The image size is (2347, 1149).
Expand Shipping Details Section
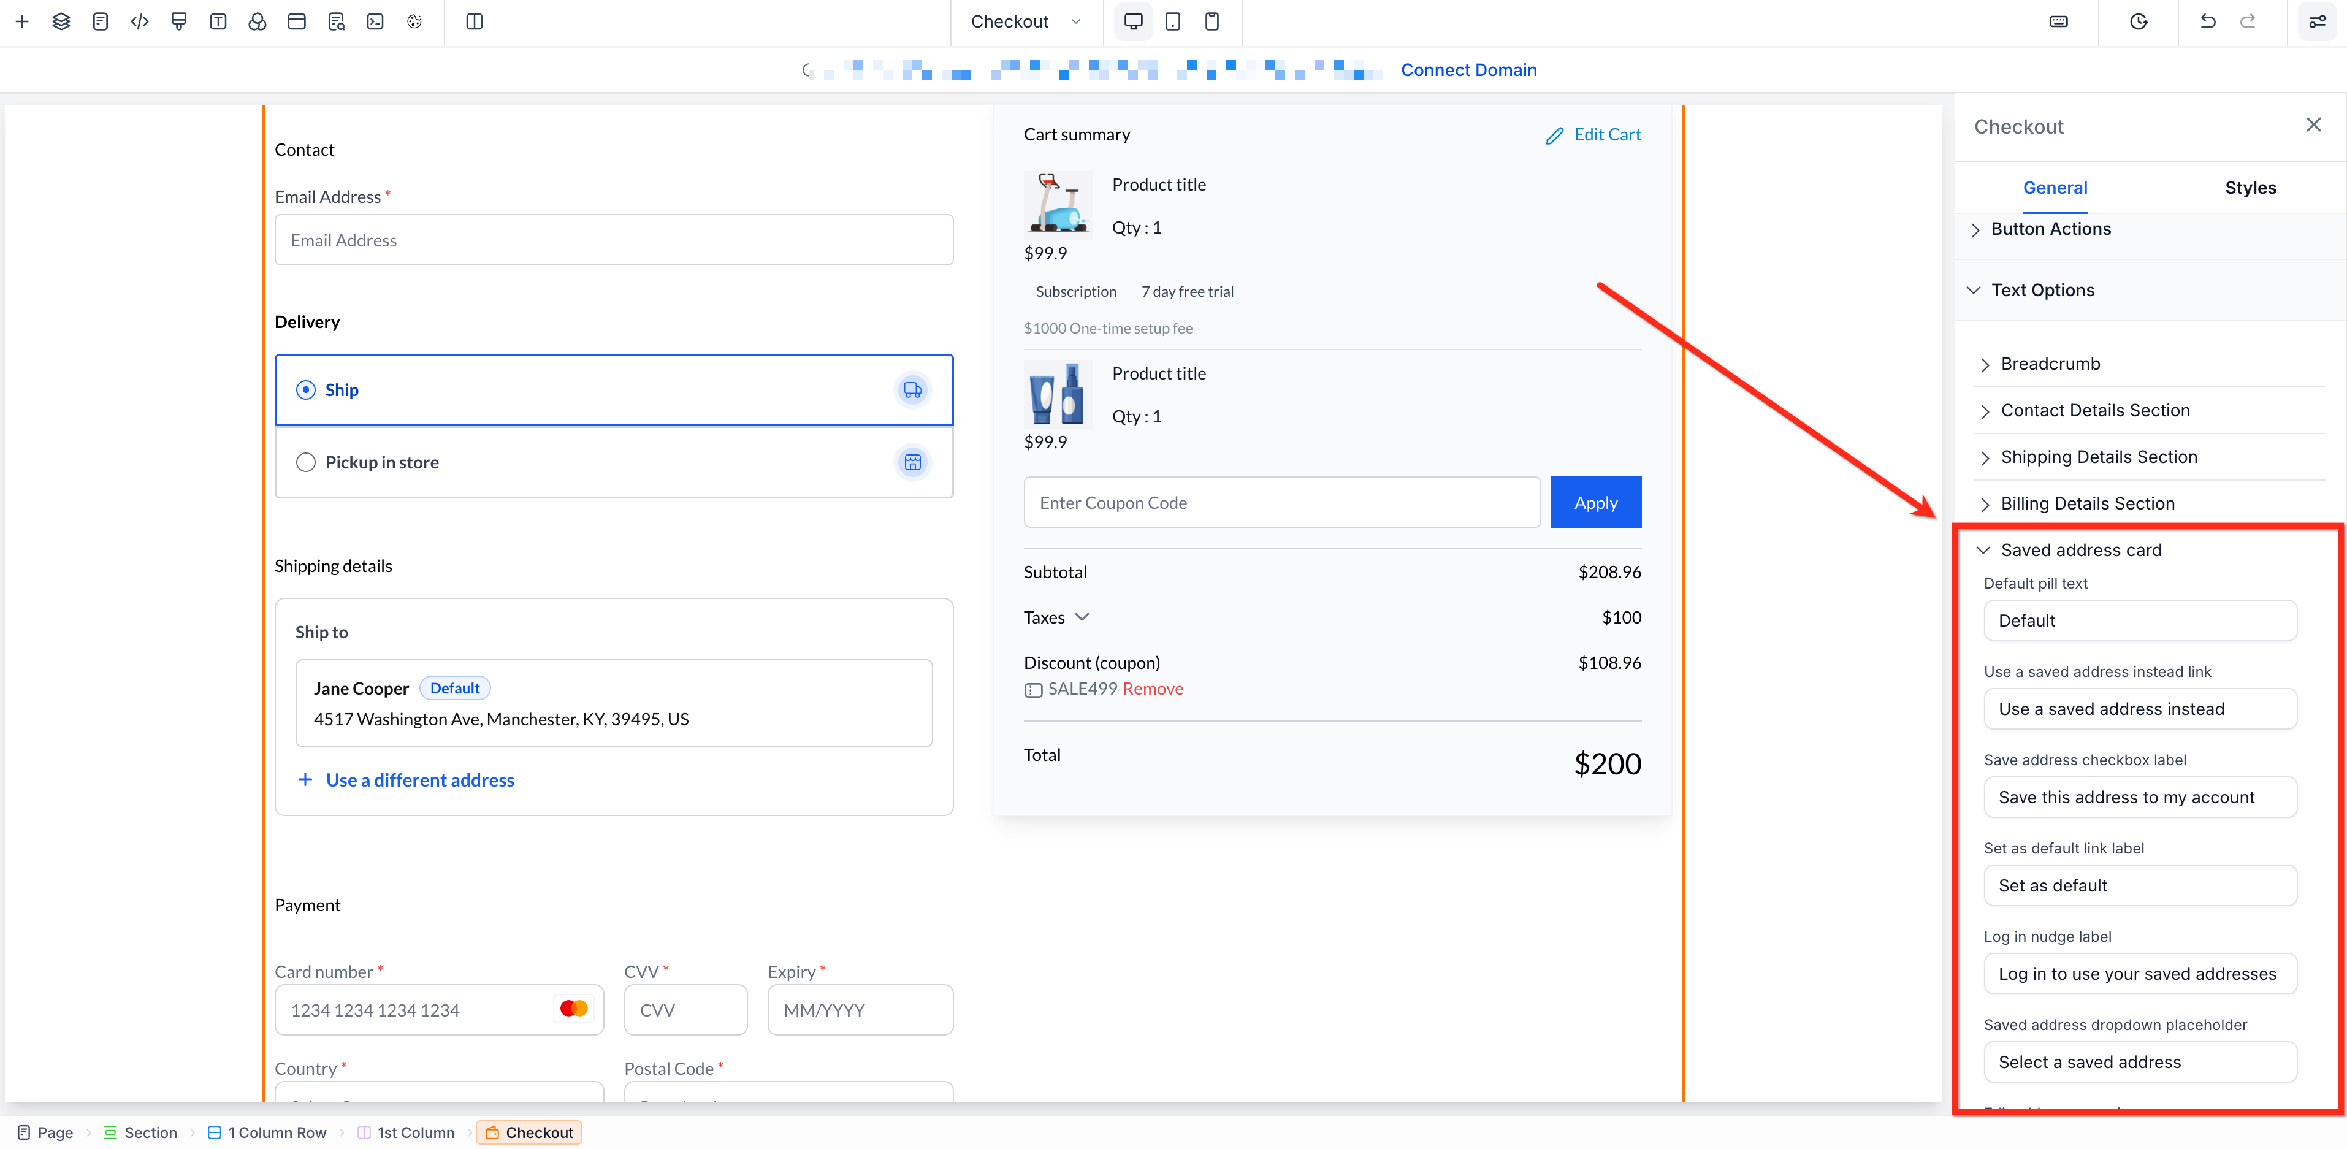[x=2098, y=457]
